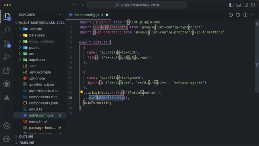Open the Accounts menu icon
The image size is (259, 146).
coord(7,126)
